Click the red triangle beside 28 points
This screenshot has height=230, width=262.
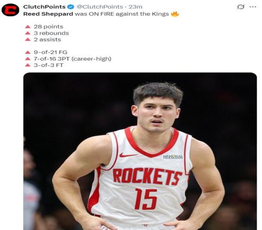[x=28, y=27]
